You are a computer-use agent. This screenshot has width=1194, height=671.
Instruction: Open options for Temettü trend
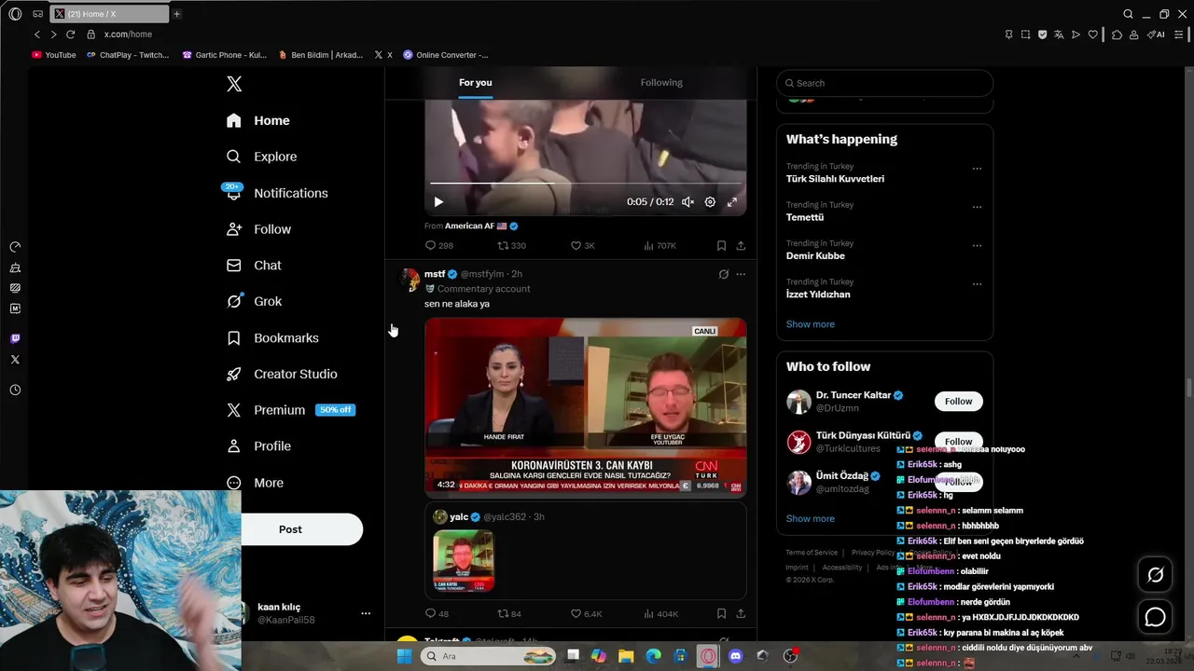tap(977, 207)
